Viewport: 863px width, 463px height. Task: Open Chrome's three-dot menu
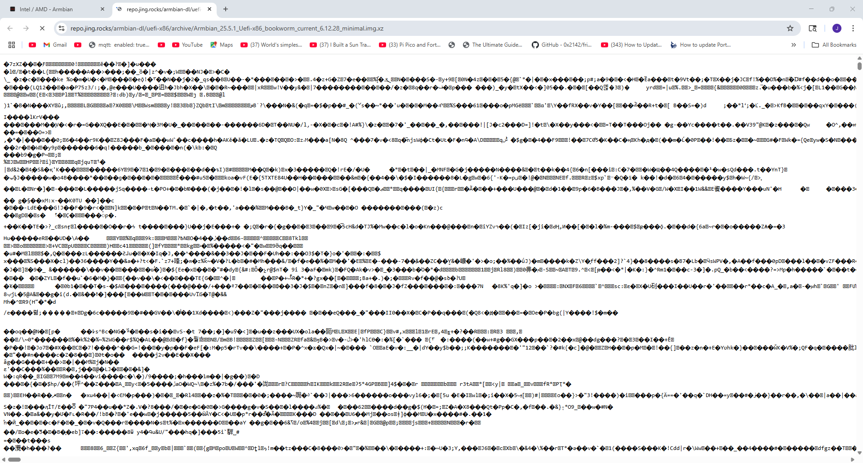pos(853,28)
